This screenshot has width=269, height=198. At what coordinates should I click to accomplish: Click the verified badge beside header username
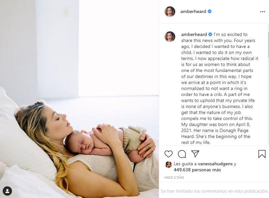pyautogui.click(x=210, y=11)
